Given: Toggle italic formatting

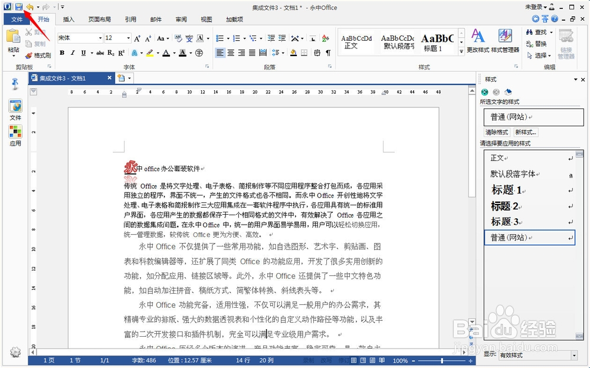Looking at the screenshot, I should 73,53.
